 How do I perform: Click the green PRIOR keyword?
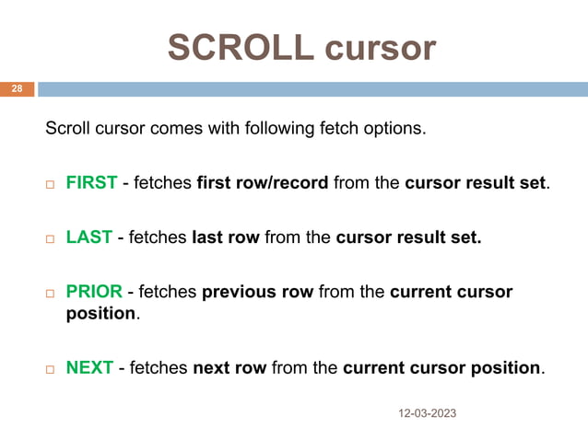point(94,291)
